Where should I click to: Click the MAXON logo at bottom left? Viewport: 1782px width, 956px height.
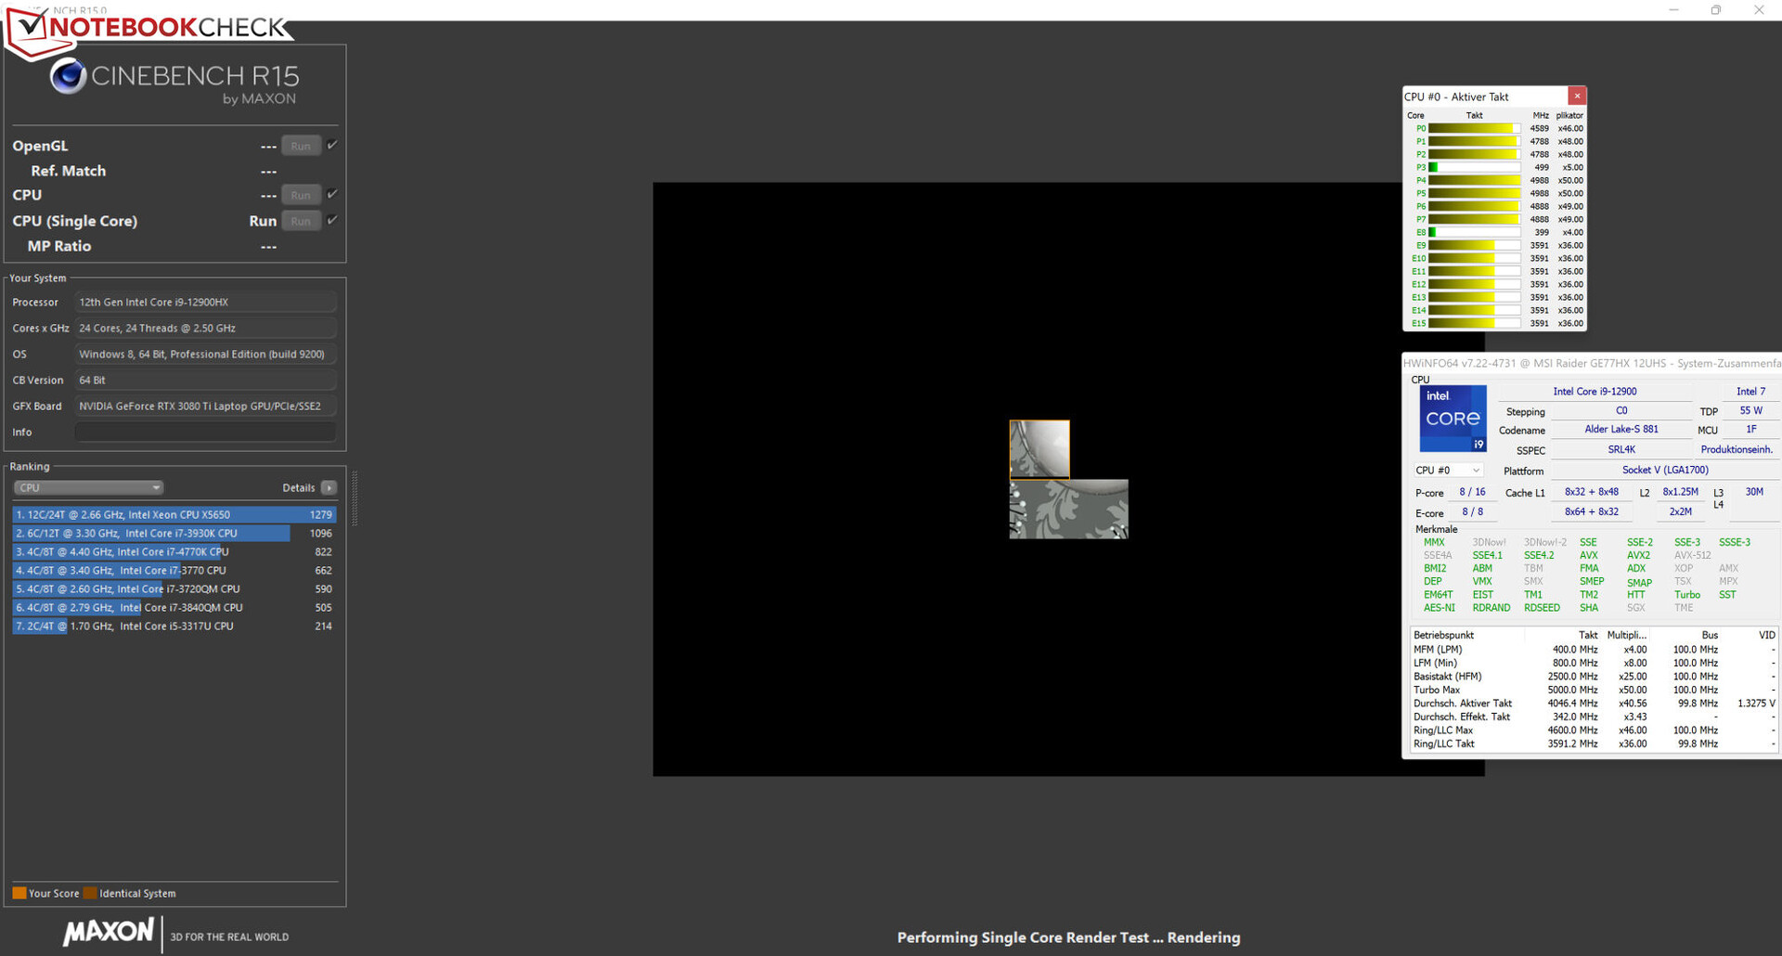(x=109, y=933)
